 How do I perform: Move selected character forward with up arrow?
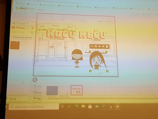pos(103,47)
